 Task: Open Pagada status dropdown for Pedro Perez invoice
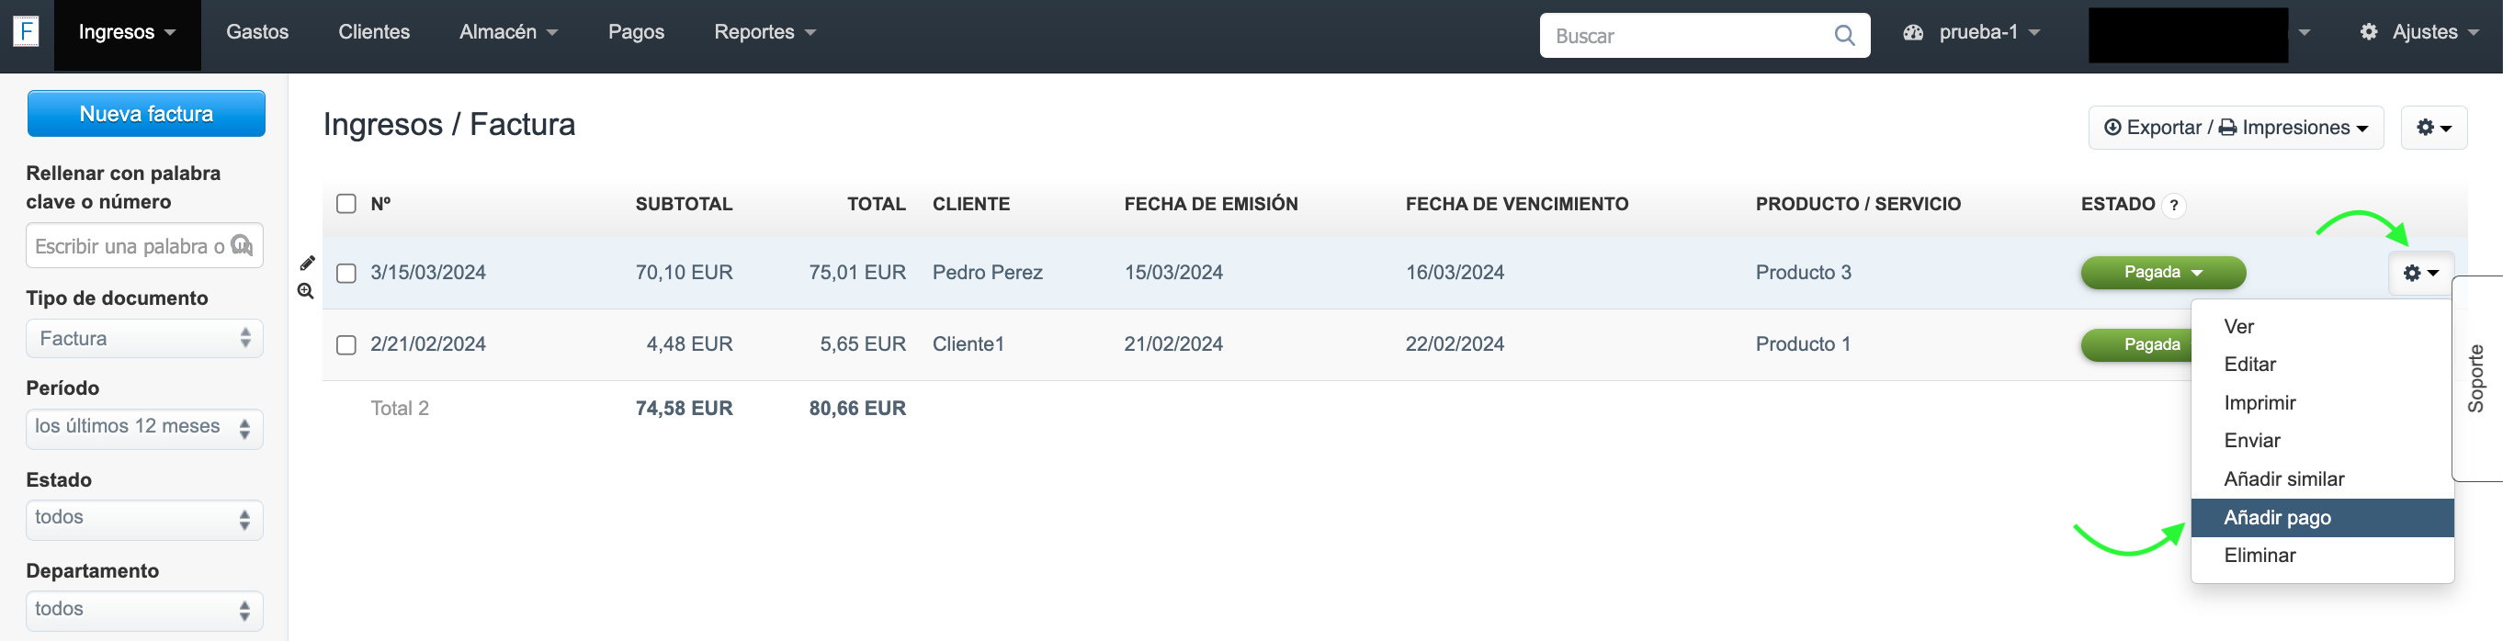[2163, 273]
